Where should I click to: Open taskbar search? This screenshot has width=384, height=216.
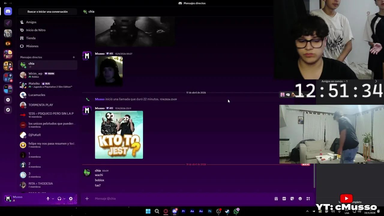pos(157,211)
